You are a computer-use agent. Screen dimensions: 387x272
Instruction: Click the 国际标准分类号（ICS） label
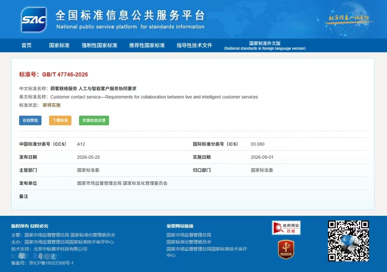pos(216,144)
